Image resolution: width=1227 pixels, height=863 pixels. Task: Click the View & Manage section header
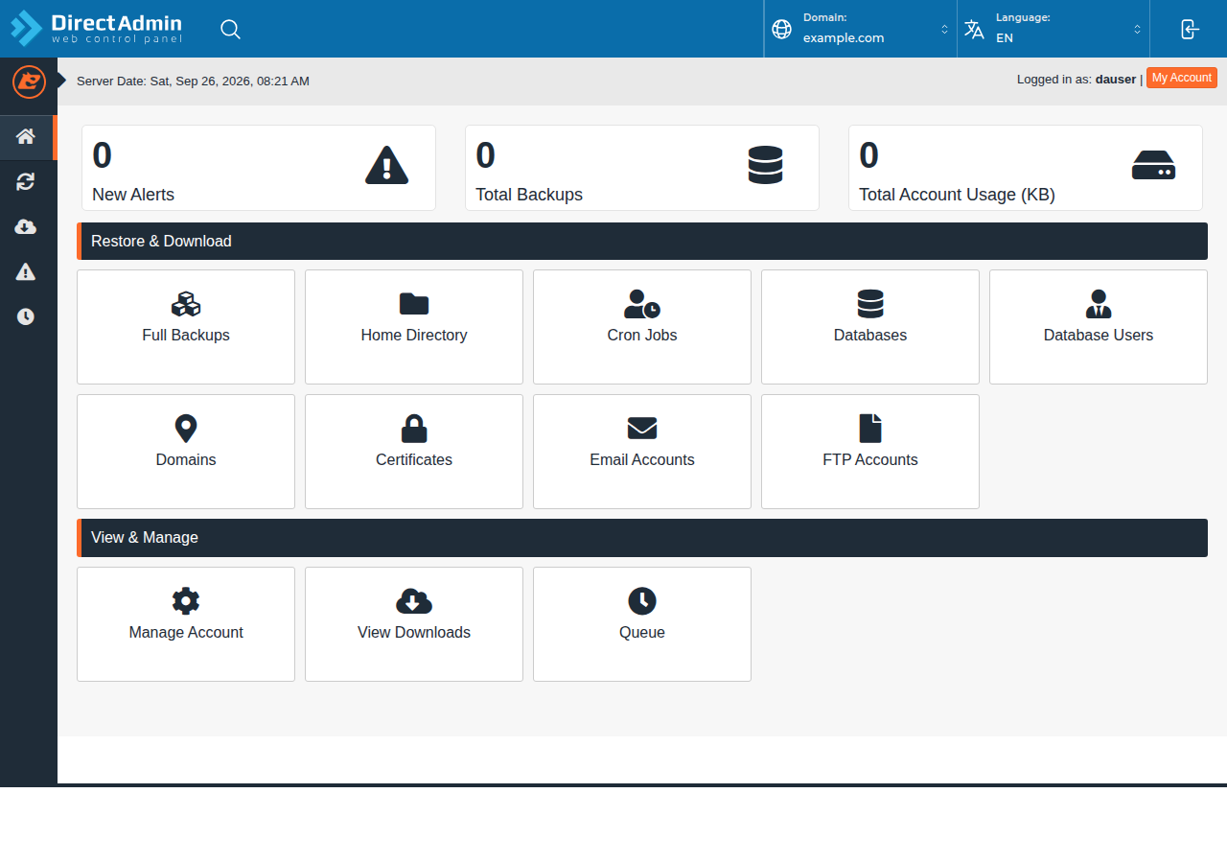(642, 538)
